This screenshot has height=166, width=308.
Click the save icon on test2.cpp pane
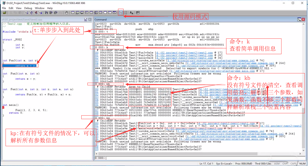click(86, 20)
